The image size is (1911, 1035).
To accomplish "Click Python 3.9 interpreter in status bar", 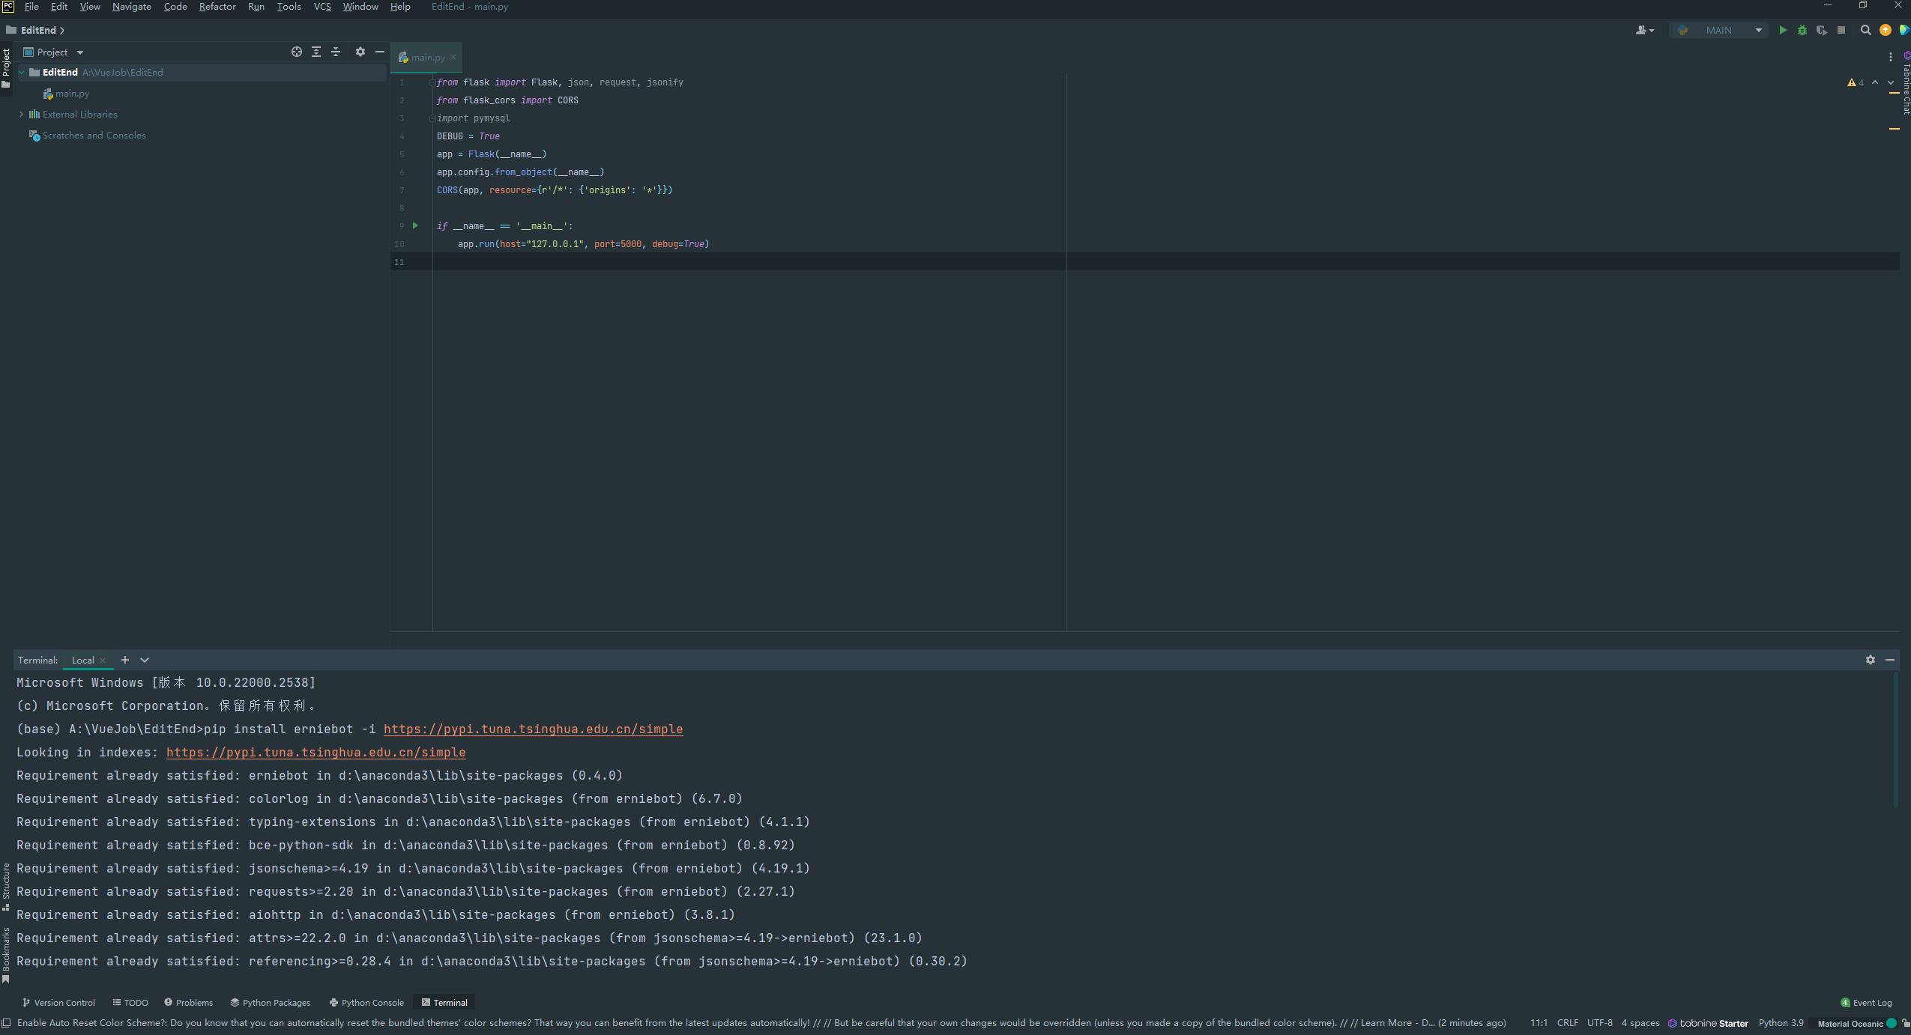I will coord(1781,1023).
